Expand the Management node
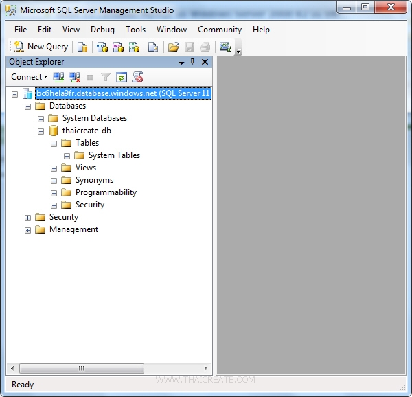The width and height of the screenshot is (412, 397). 28,230
